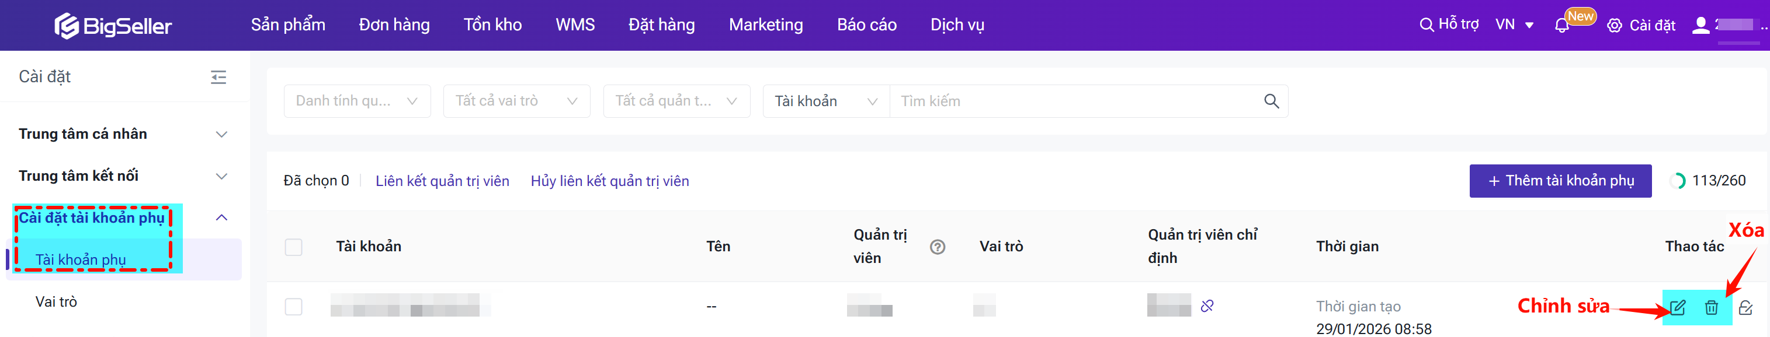Click the unlink icon beside designated admin
The image size is (1770, 337).
point(1206,306)
